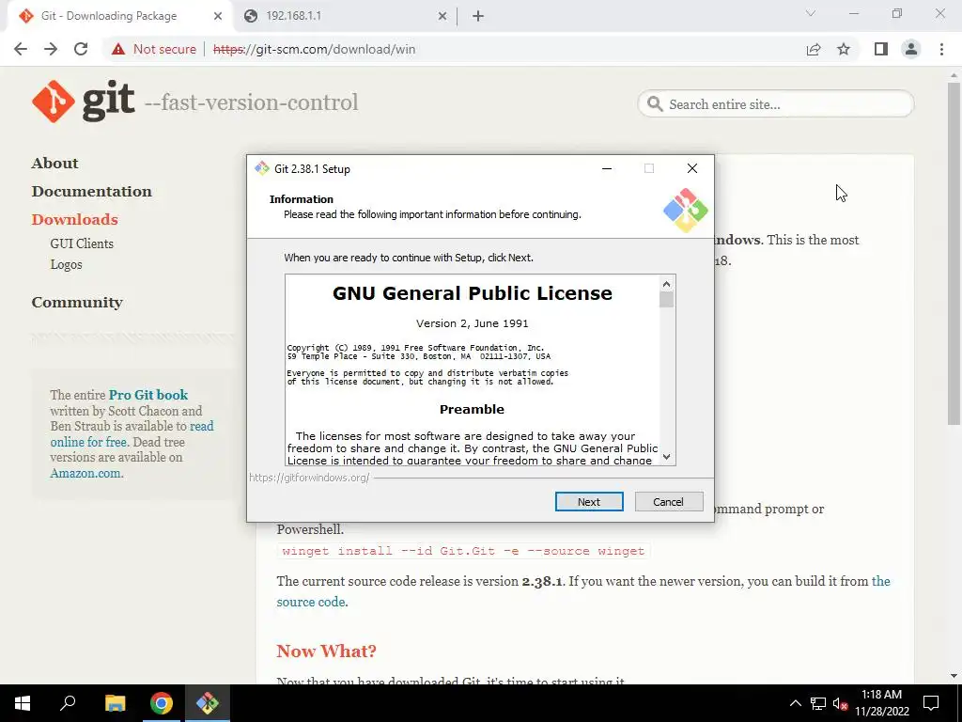Open Windows taskbar search
Image resolution: width=962 pixels, height=722 pixels.
click(x=68, y=703)
